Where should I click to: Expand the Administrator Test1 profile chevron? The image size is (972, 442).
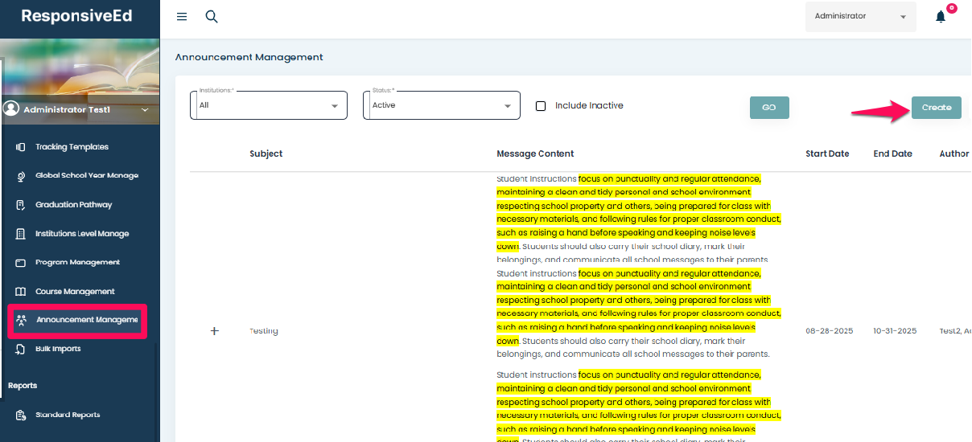click(x=145, y=110)
